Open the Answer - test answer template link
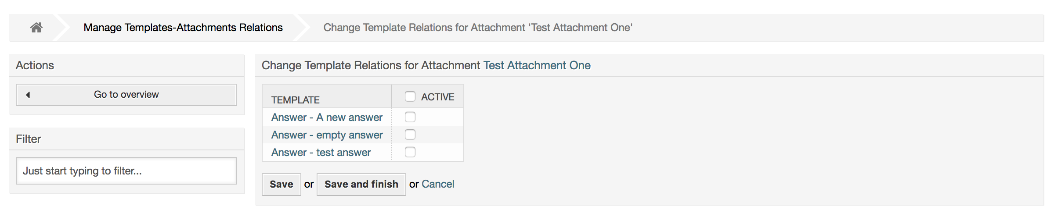 [x=321, y=153]
